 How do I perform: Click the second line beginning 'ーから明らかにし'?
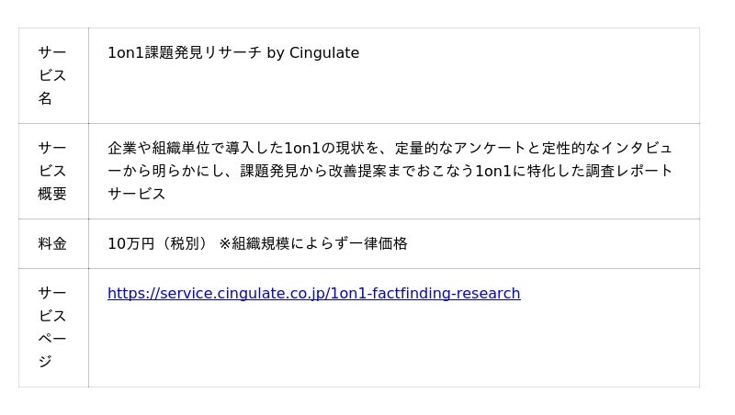click(x=390, y=171)
